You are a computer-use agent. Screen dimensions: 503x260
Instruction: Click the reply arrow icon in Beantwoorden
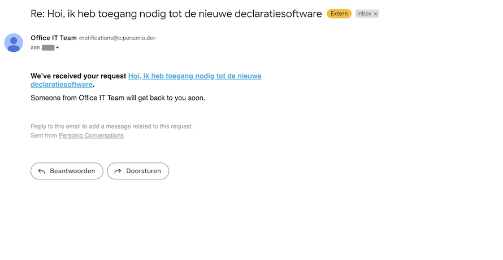[x=41, y=171]
